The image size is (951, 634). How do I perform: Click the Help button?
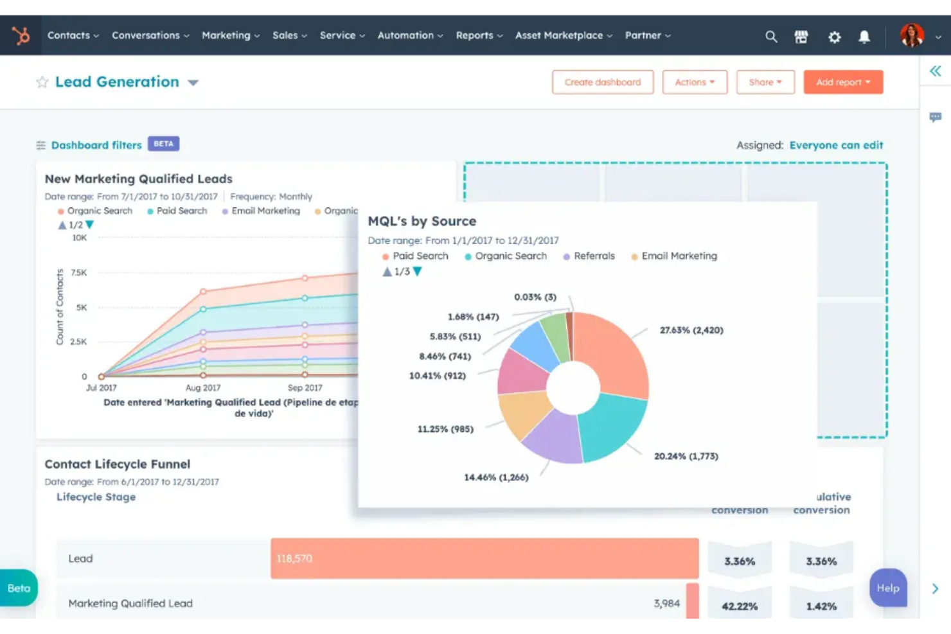click(887, 588)
